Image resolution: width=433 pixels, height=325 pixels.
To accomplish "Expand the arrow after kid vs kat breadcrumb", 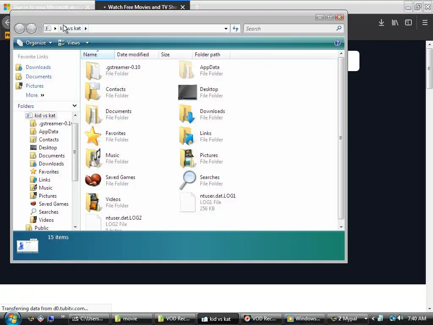I will [x=85, y=28].
